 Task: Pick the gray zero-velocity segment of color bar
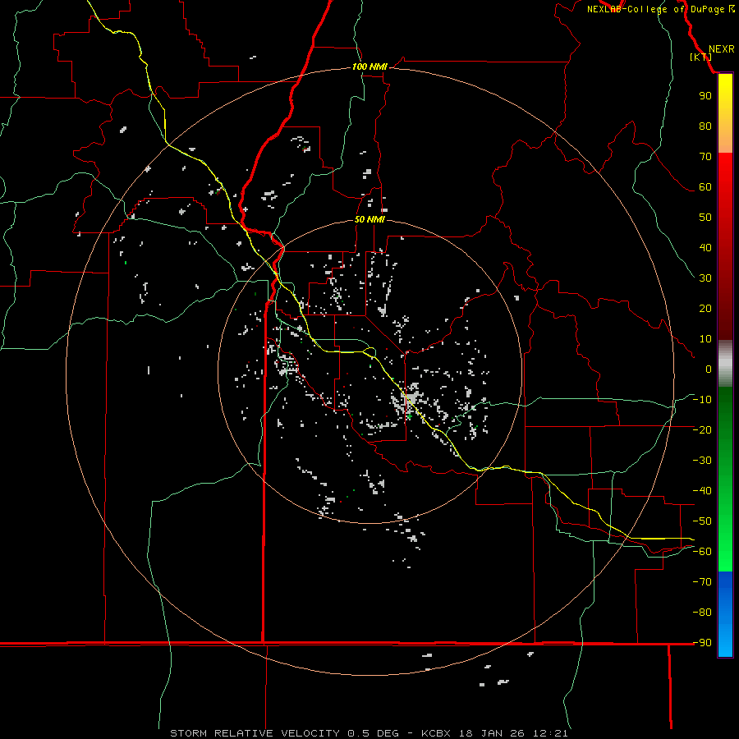725,363
